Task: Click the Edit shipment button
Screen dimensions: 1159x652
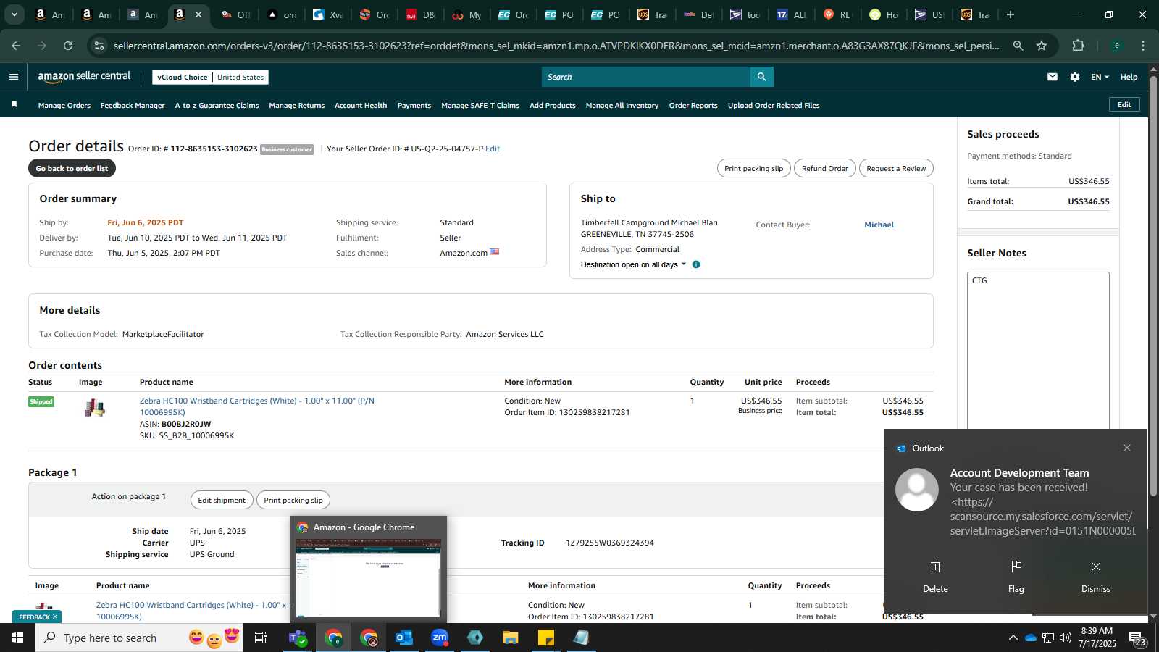Action: tap(222, 500)
